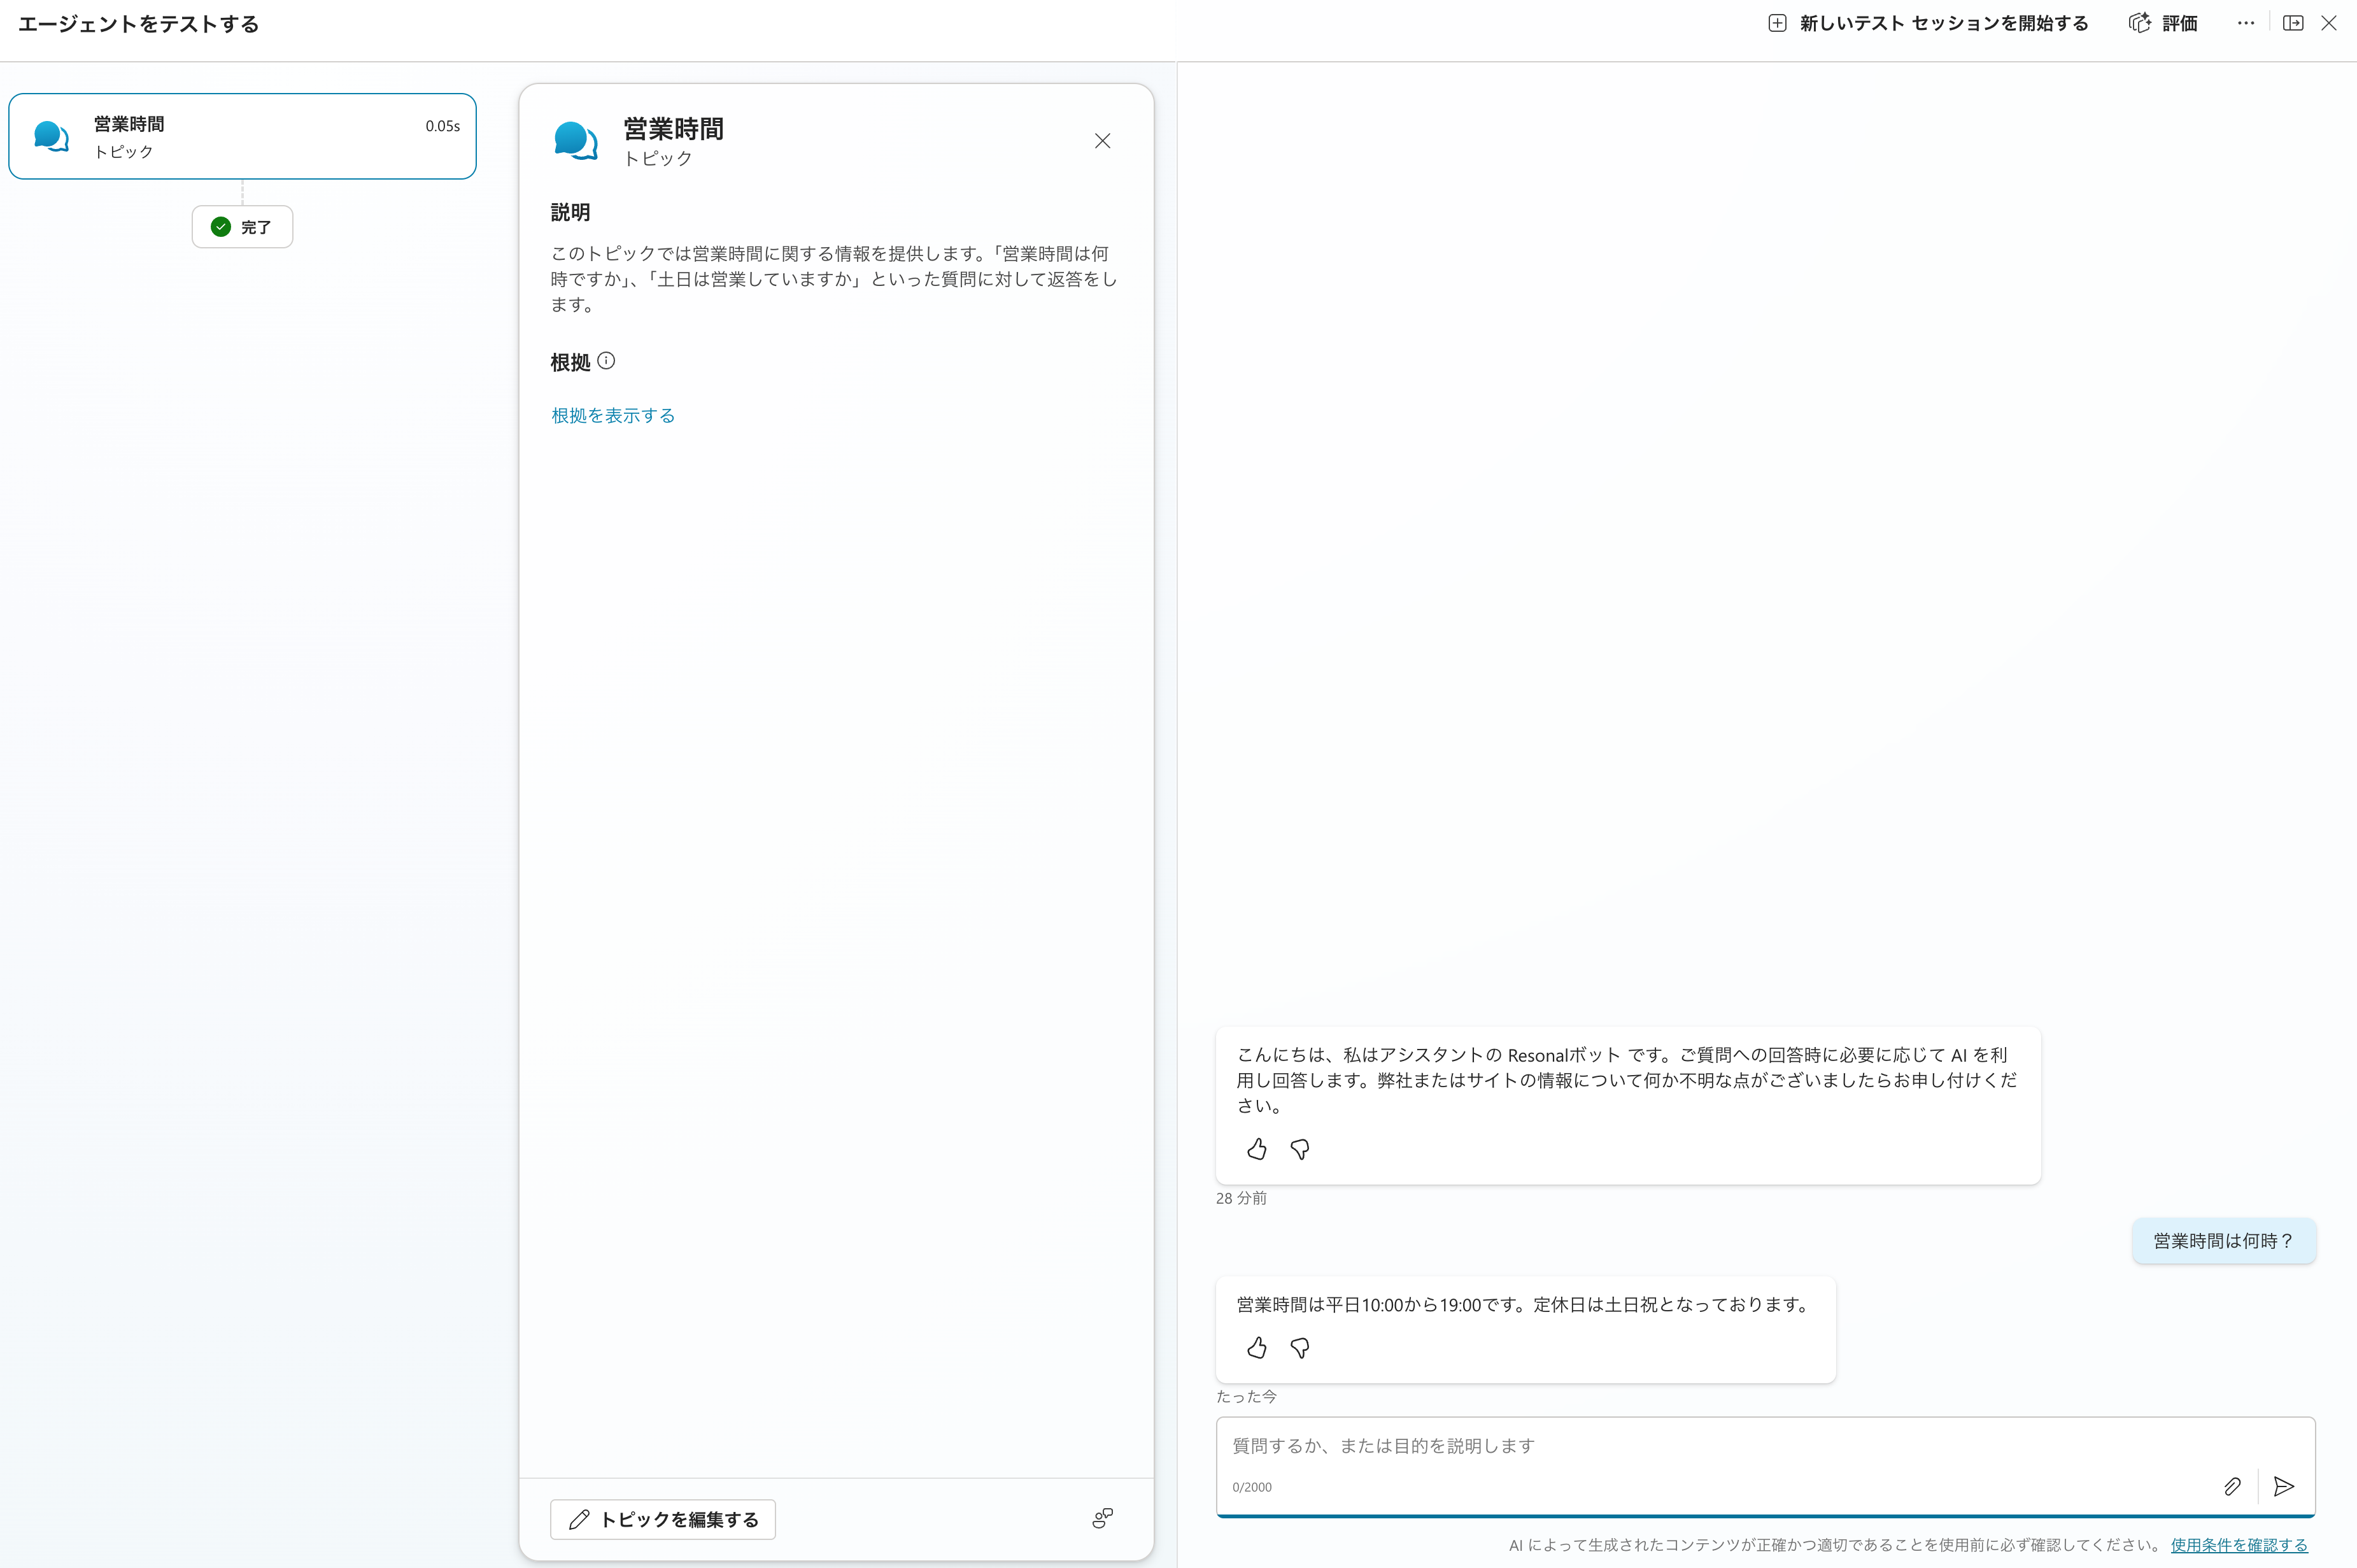2357x1568 pixels.
Task: Open the three-dots more options menu
Action: pos(2245,23)
